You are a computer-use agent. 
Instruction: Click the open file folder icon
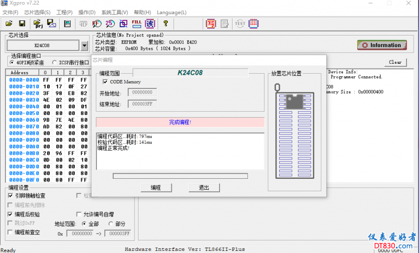pyautogui.click(x=9, y=23)
